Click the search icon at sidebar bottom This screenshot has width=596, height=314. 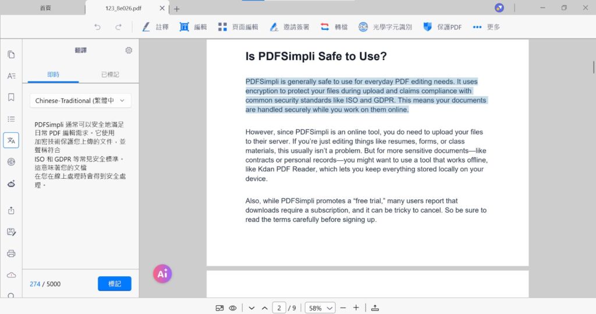click(x=11, y=296)
